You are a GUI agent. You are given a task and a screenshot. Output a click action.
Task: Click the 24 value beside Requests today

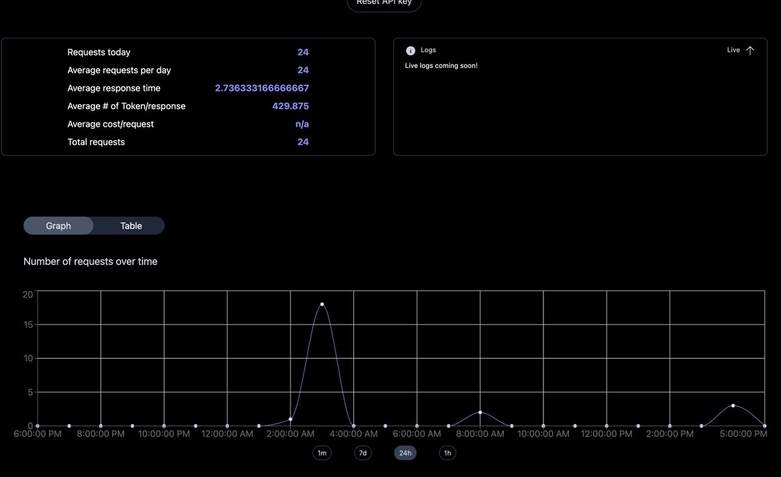coord(303,52)
